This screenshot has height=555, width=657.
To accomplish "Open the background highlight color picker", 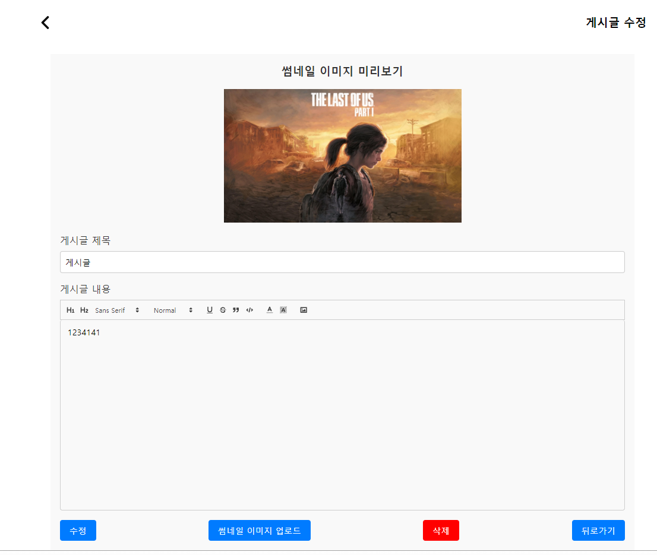I will (283, 310).
